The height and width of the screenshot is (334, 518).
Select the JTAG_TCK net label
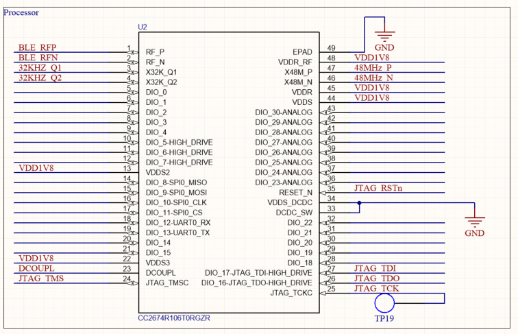(x=377, y=288)
